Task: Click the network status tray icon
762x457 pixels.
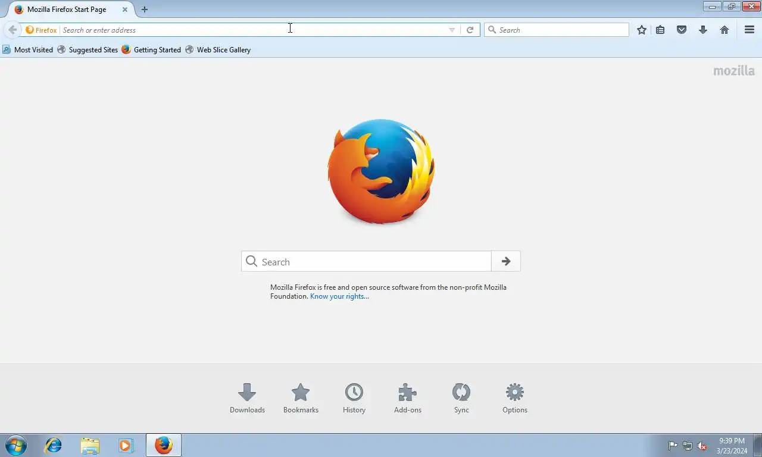Action: click(688, 446)
